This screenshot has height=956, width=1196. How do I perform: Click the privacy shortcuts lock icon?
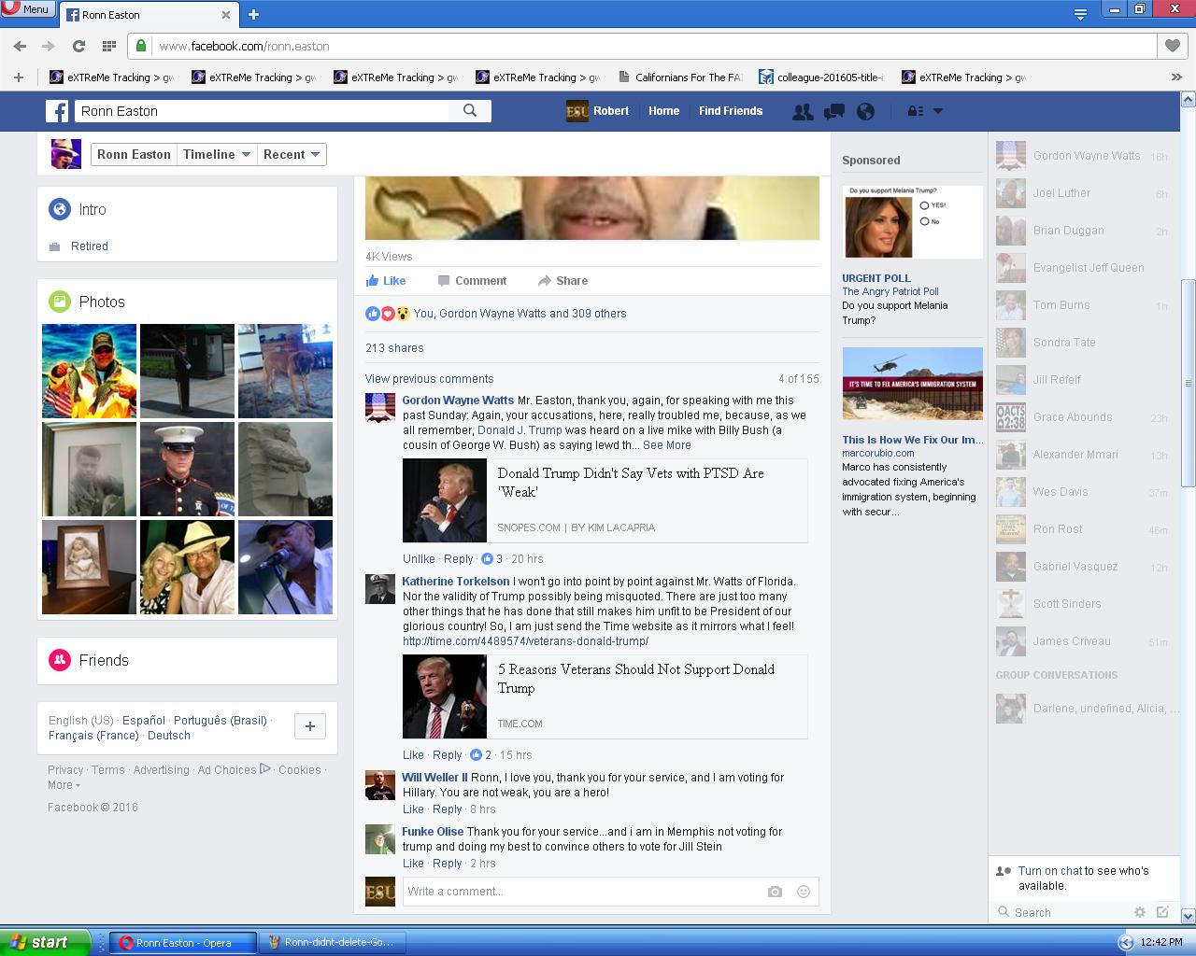click(915, 111)
